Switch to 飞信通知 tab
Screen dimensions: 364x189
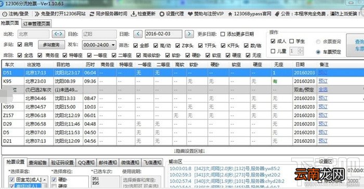[x=152, y=163]
